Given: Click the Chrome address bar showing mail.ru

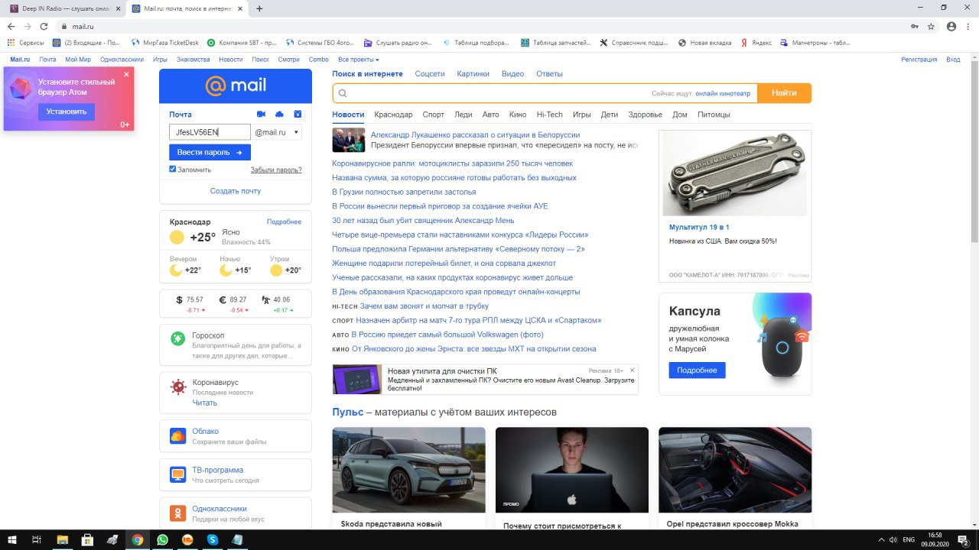Looking at the screenshot, I should [482, 26].
